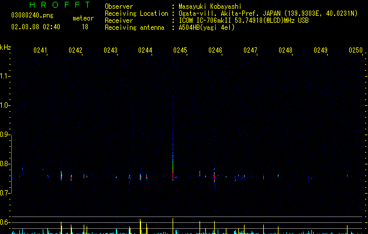
Task: Click the observer name Masayuki Kobayashi
Action: 210,6
